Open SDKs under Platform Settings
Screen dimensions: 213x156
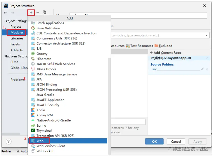(14, 62)
